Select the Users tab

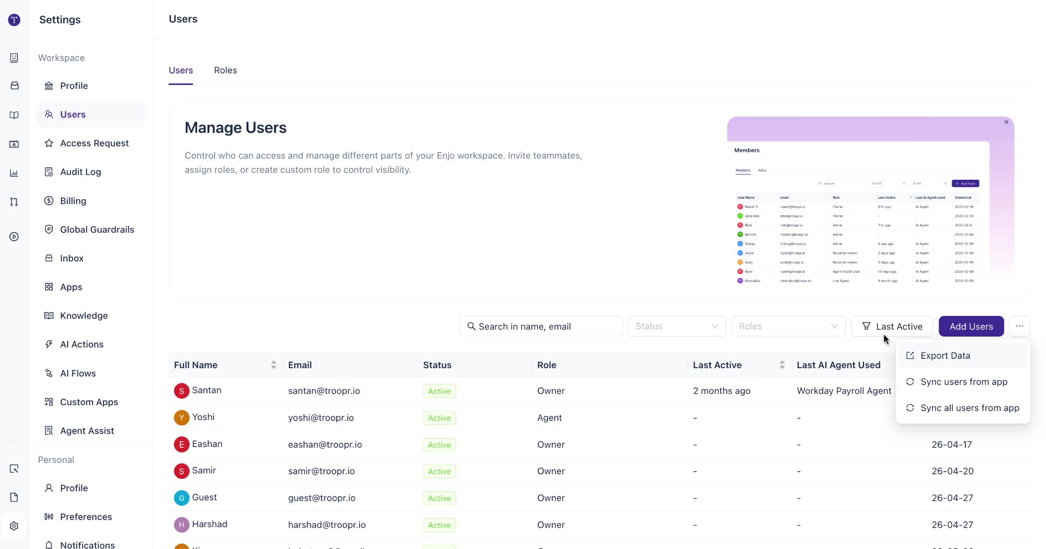(x=181, y=70)
